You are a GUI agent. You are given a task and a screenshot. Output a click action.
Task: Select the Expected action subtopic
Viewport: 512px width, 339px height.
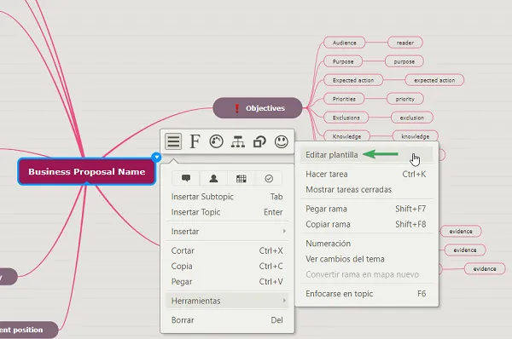(353, 80)
